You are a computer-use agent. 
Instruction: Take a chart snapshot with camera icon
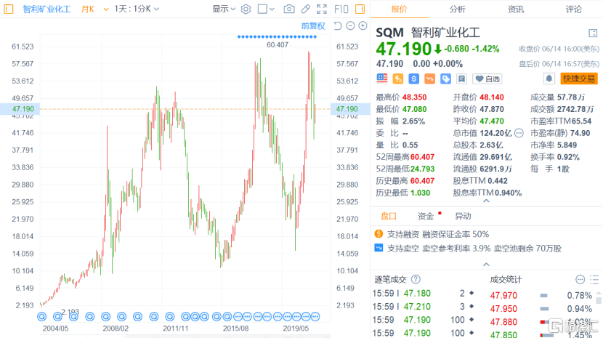coord(289,9)
